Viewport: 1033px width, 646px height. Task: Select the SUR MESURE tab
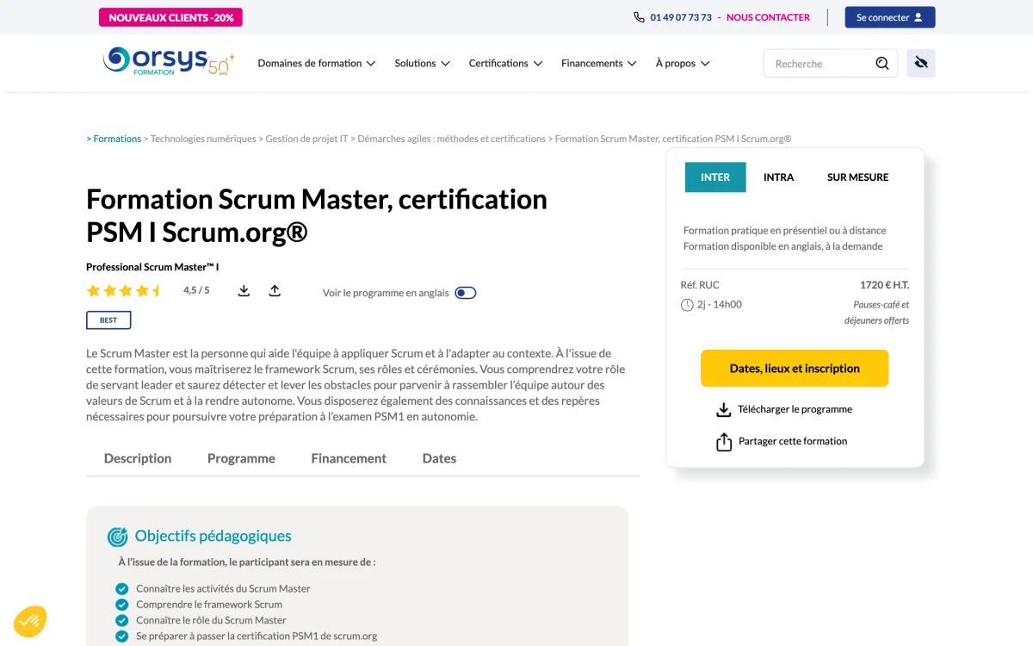[x=858, y=177]
